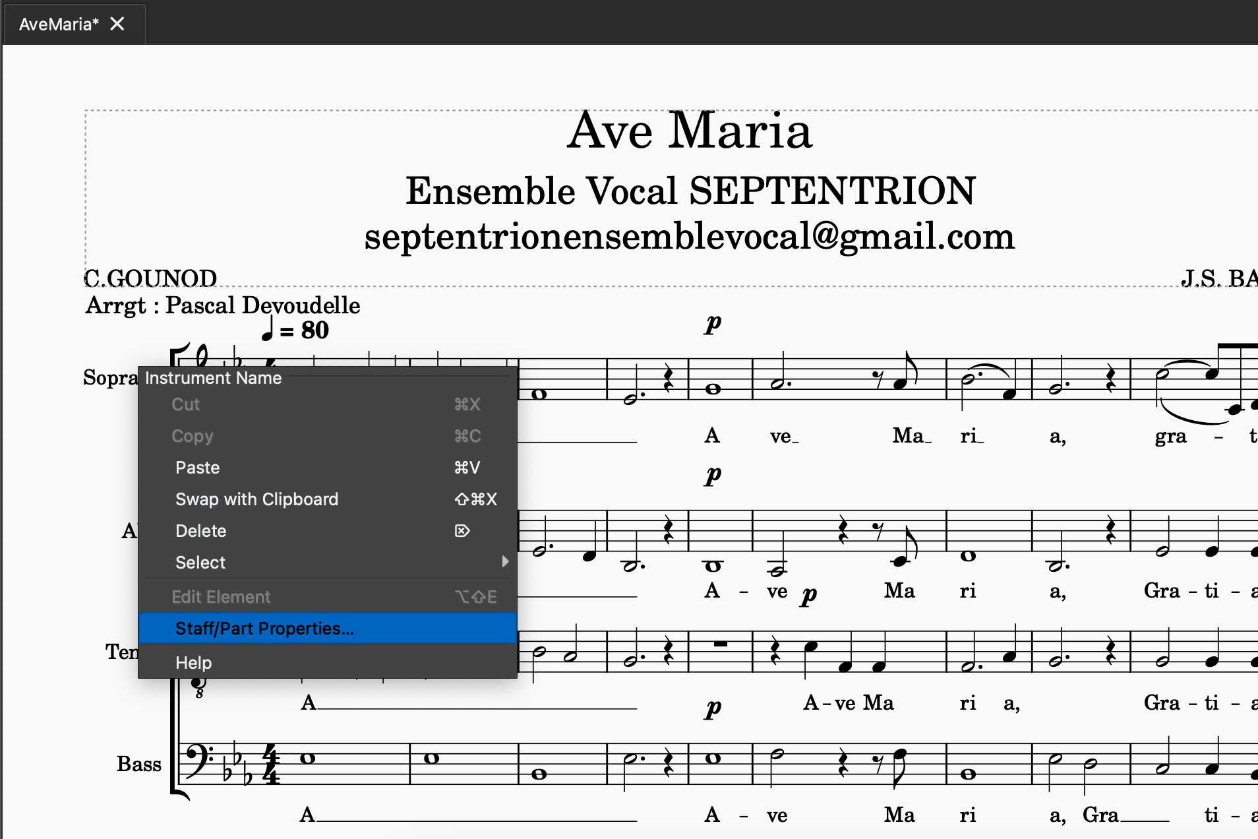The height and width of the screenshot is (839, 1258).
Task: Select the C.GOUNOD composer text
Action: (x=150, y=278)
